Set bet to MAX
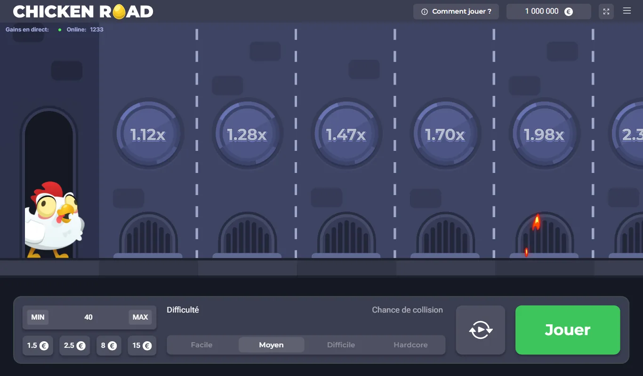643x376 pixels. [x=140, y=317]
